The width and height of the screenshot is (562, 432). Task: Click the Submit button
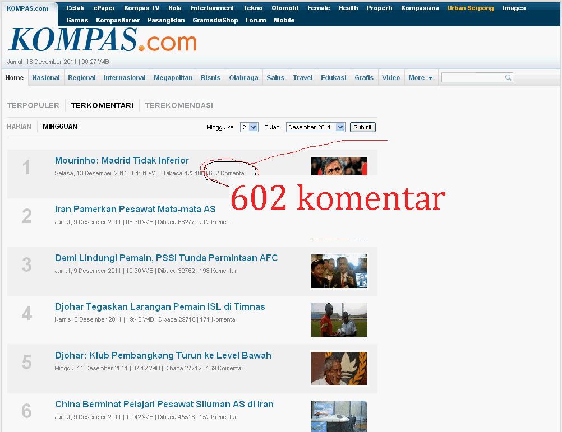[x=363, y=127]
